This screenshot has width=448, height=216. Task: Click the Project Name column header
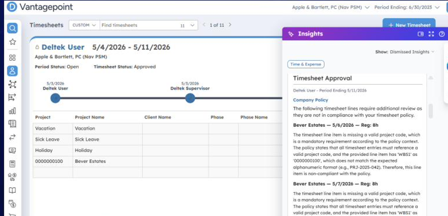[90, 117]
